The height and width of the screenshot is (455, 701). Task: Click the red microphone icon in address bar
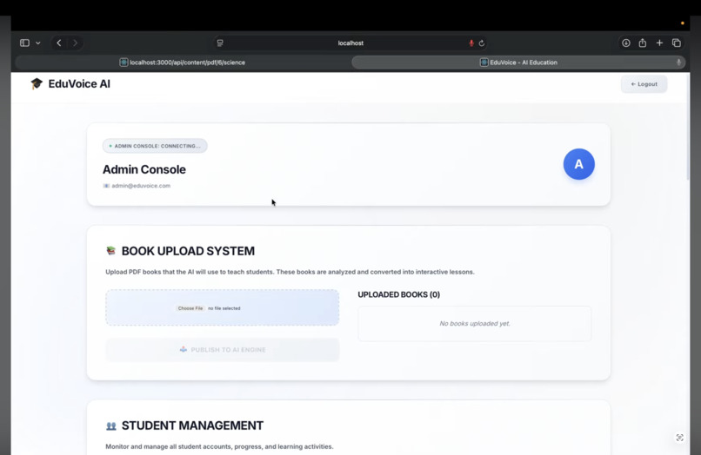(471, 43)
